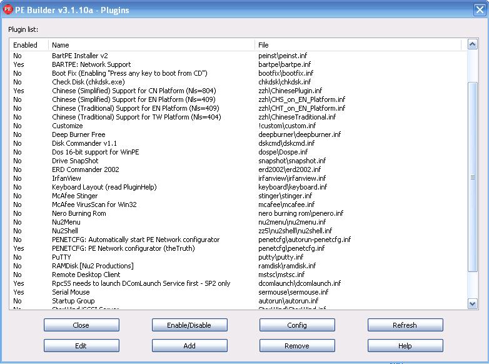Click file entry peinst\peinst.inf

tap(283, 56)
